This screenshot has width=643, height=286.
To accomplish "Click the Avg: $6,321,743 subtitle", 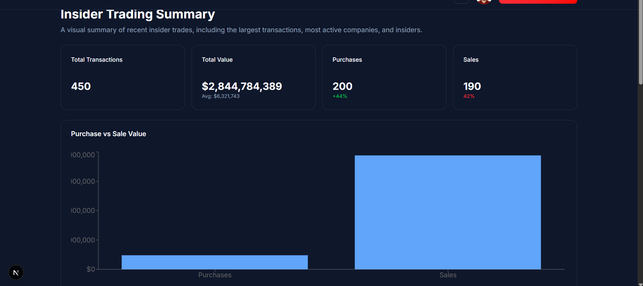I will click(x=221, y=96).
